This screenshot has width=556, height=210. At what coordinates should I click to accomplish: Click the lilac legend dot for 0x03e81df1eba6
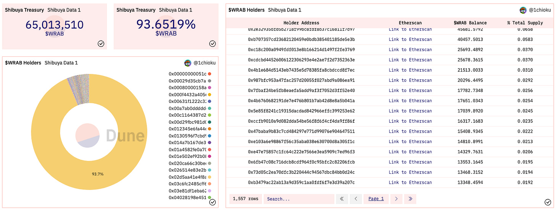210,191
